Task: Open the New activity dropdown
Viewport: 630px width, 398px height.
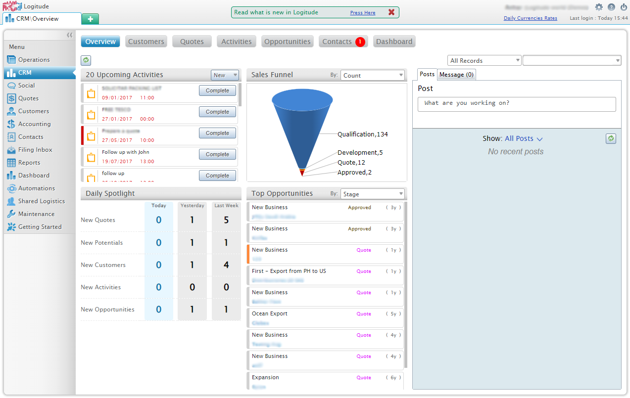Action: (225, 75)
